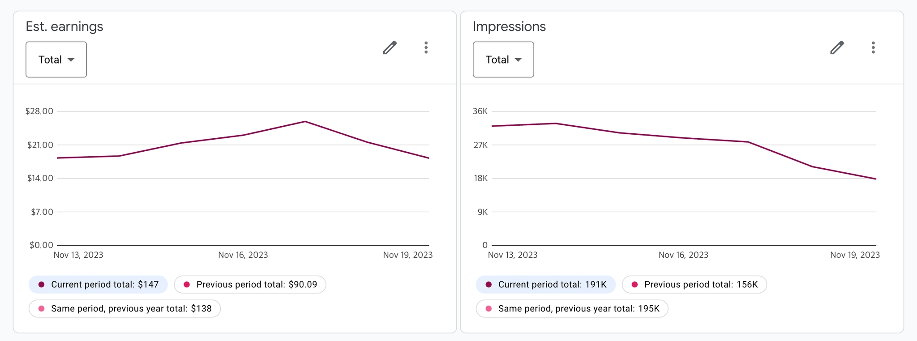This screenshot has height=341, width=917.
Task: Click the earnings line peak point
Action: (305, 121)
